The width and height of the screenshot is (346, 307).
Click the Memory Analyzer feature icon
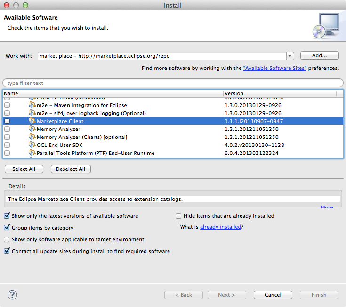[x=32, y=129]
